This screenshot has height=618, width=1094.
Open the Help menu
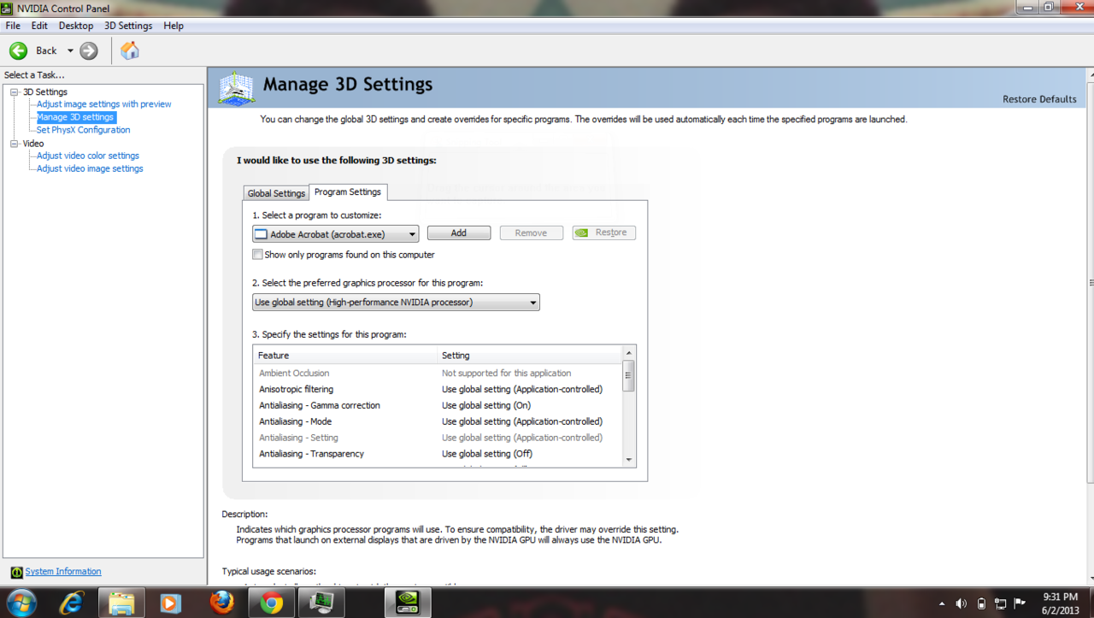point(174,26)
